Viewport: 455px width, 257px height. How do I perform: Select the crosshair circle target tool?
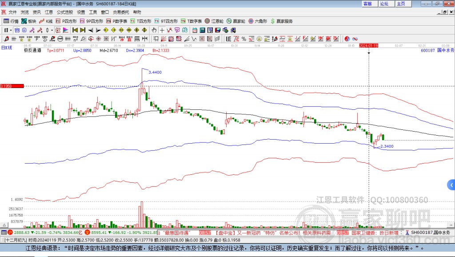[x=91, y=39]
